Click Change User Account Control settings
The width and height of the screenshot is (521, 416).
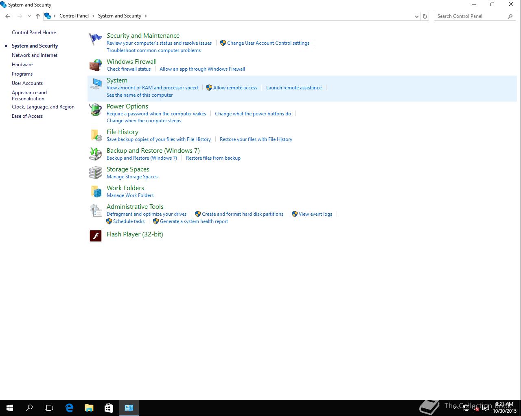click(268, 43)
